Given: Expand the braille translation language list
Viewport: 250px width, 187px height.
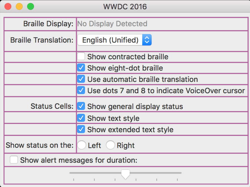Looking at the screenshot, I should coord(114,40).
